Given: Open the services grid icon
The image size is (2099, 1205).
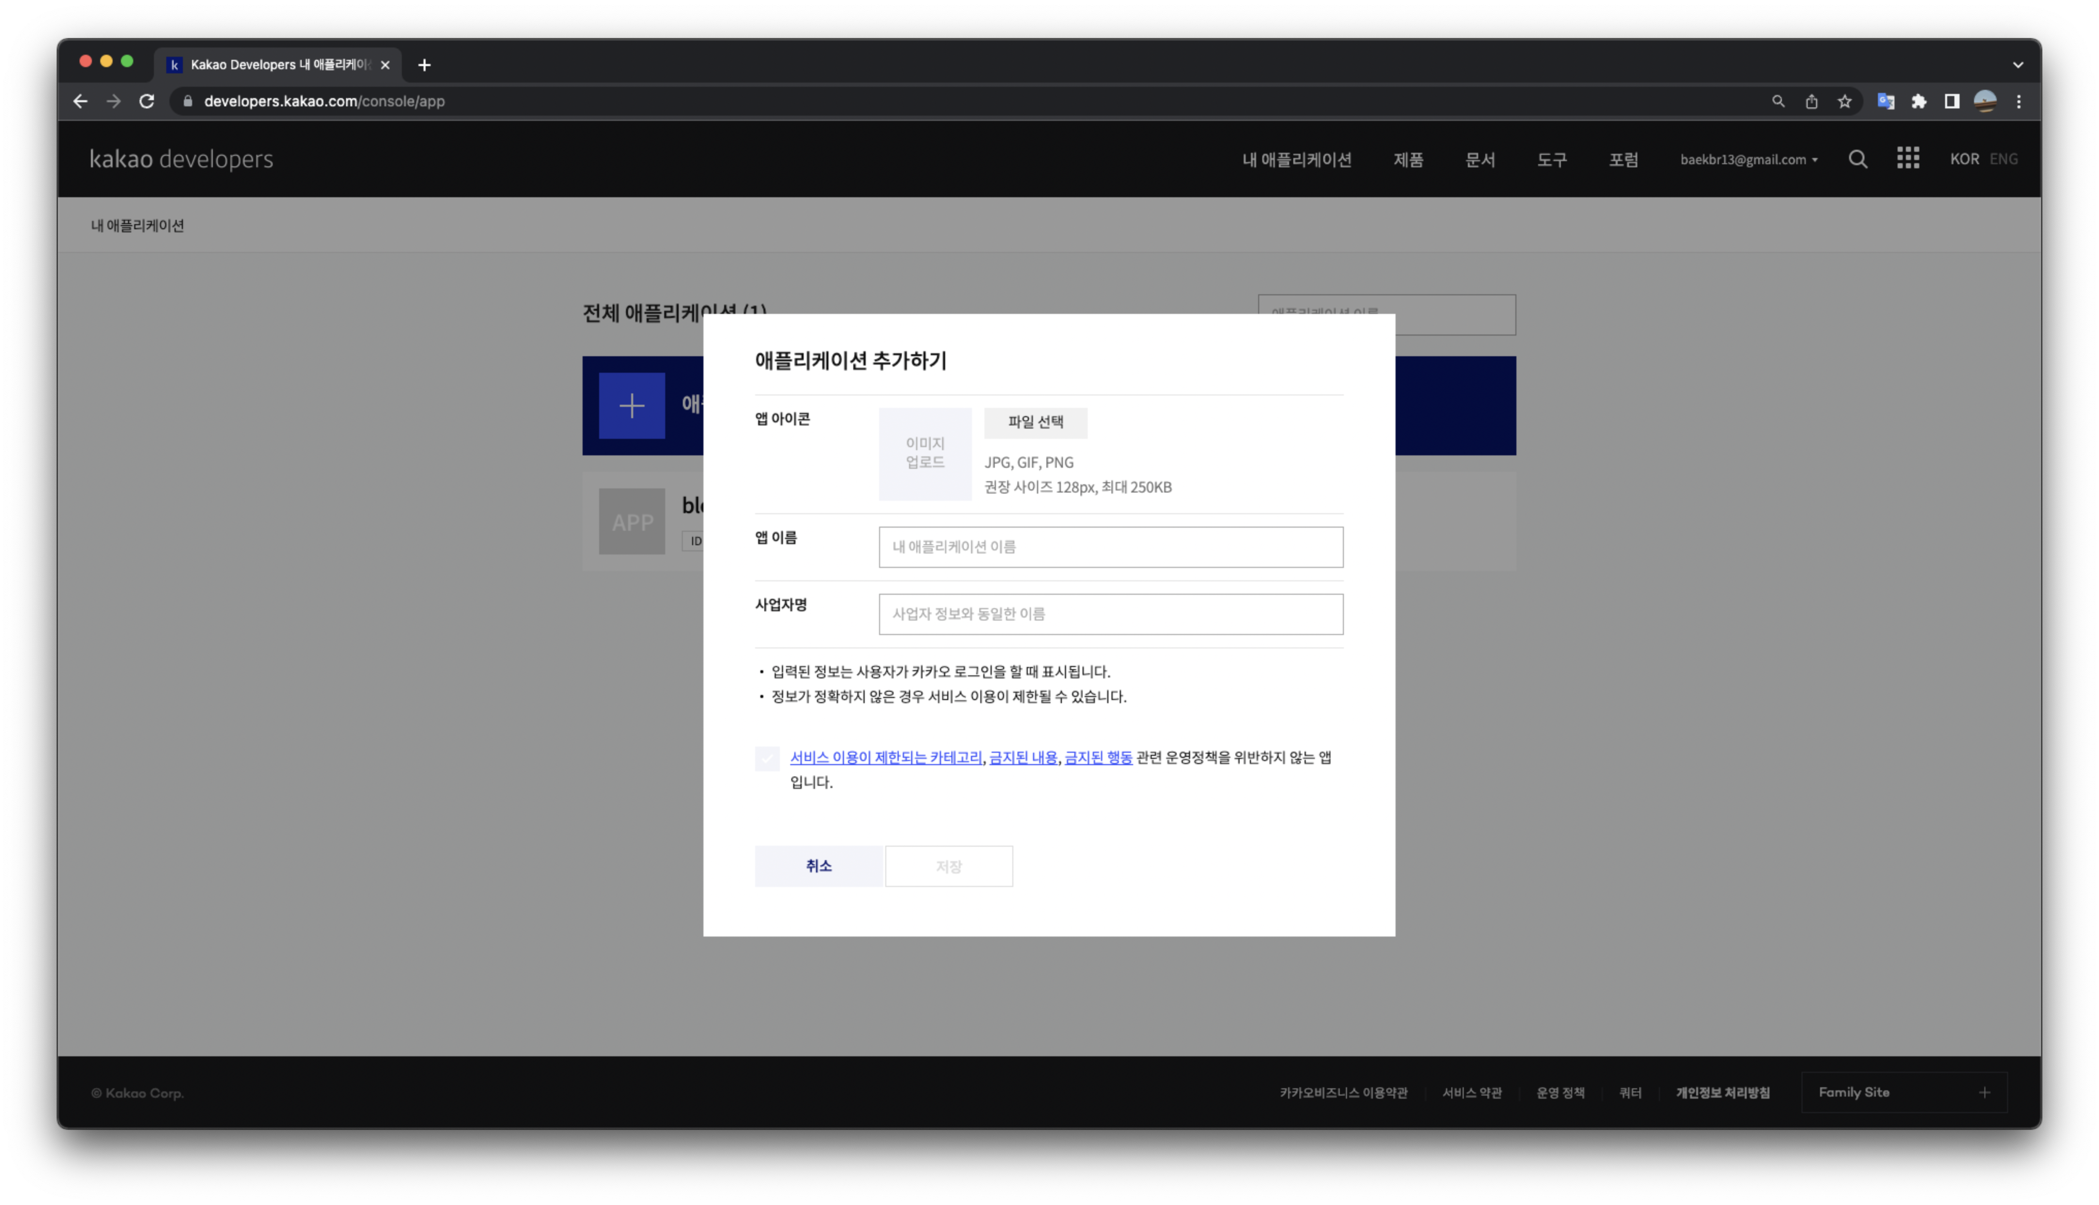Looking at the screenshot, I should (x=1908, y=158).
